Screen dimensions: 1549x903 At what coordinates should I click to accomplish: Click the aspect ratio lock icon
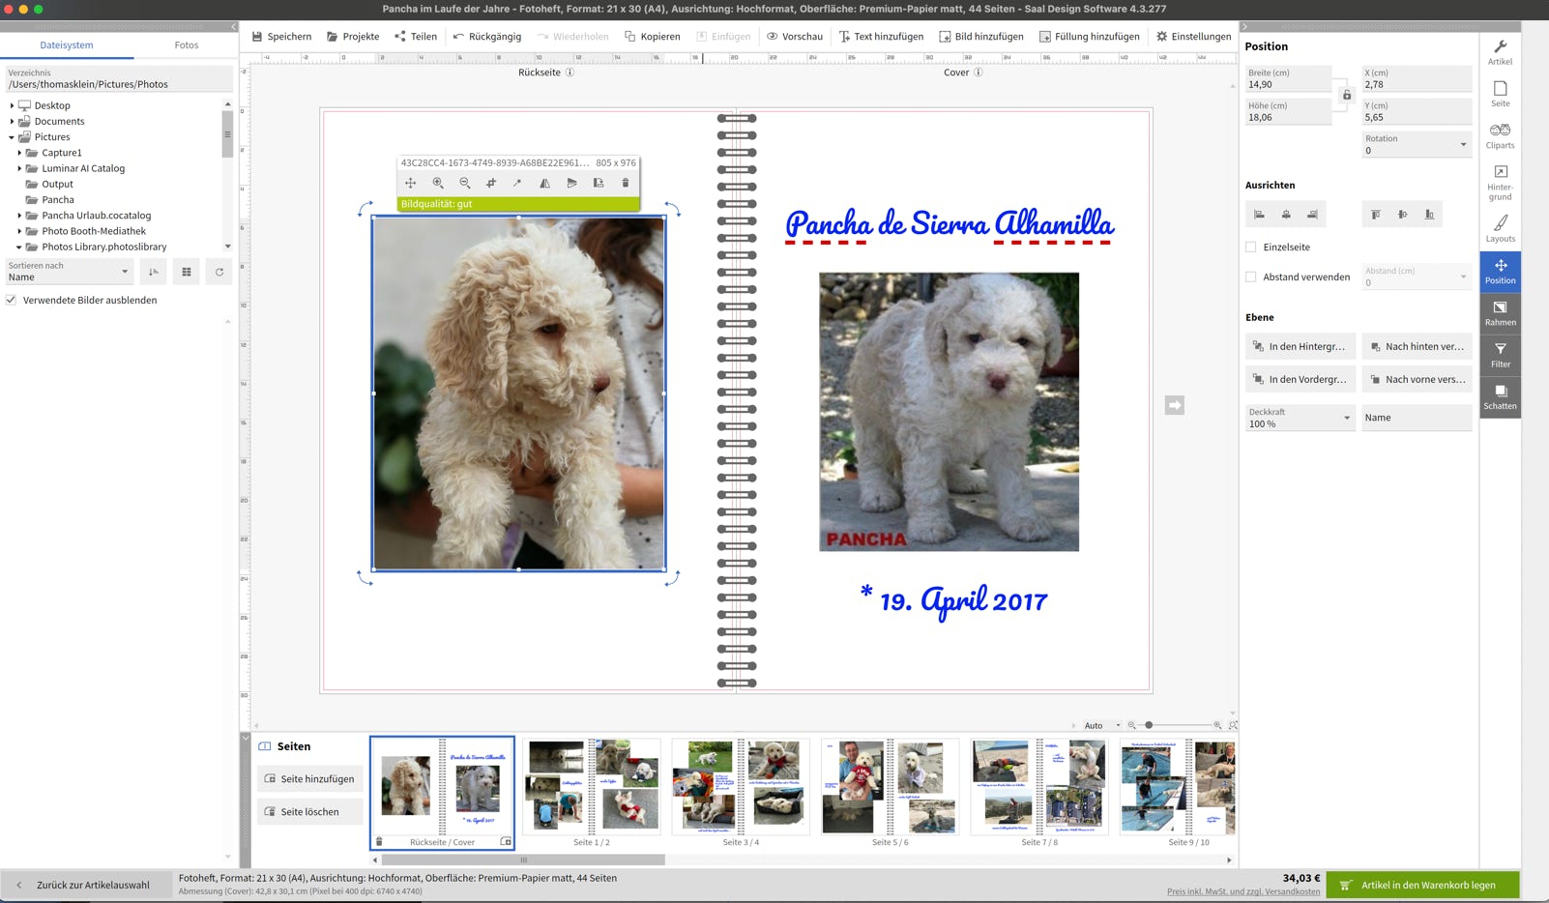point(1346,95)
